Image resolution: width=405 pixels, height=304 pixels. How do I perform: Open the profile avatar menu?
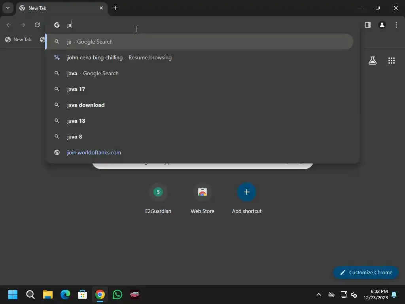tap(382, 25)
